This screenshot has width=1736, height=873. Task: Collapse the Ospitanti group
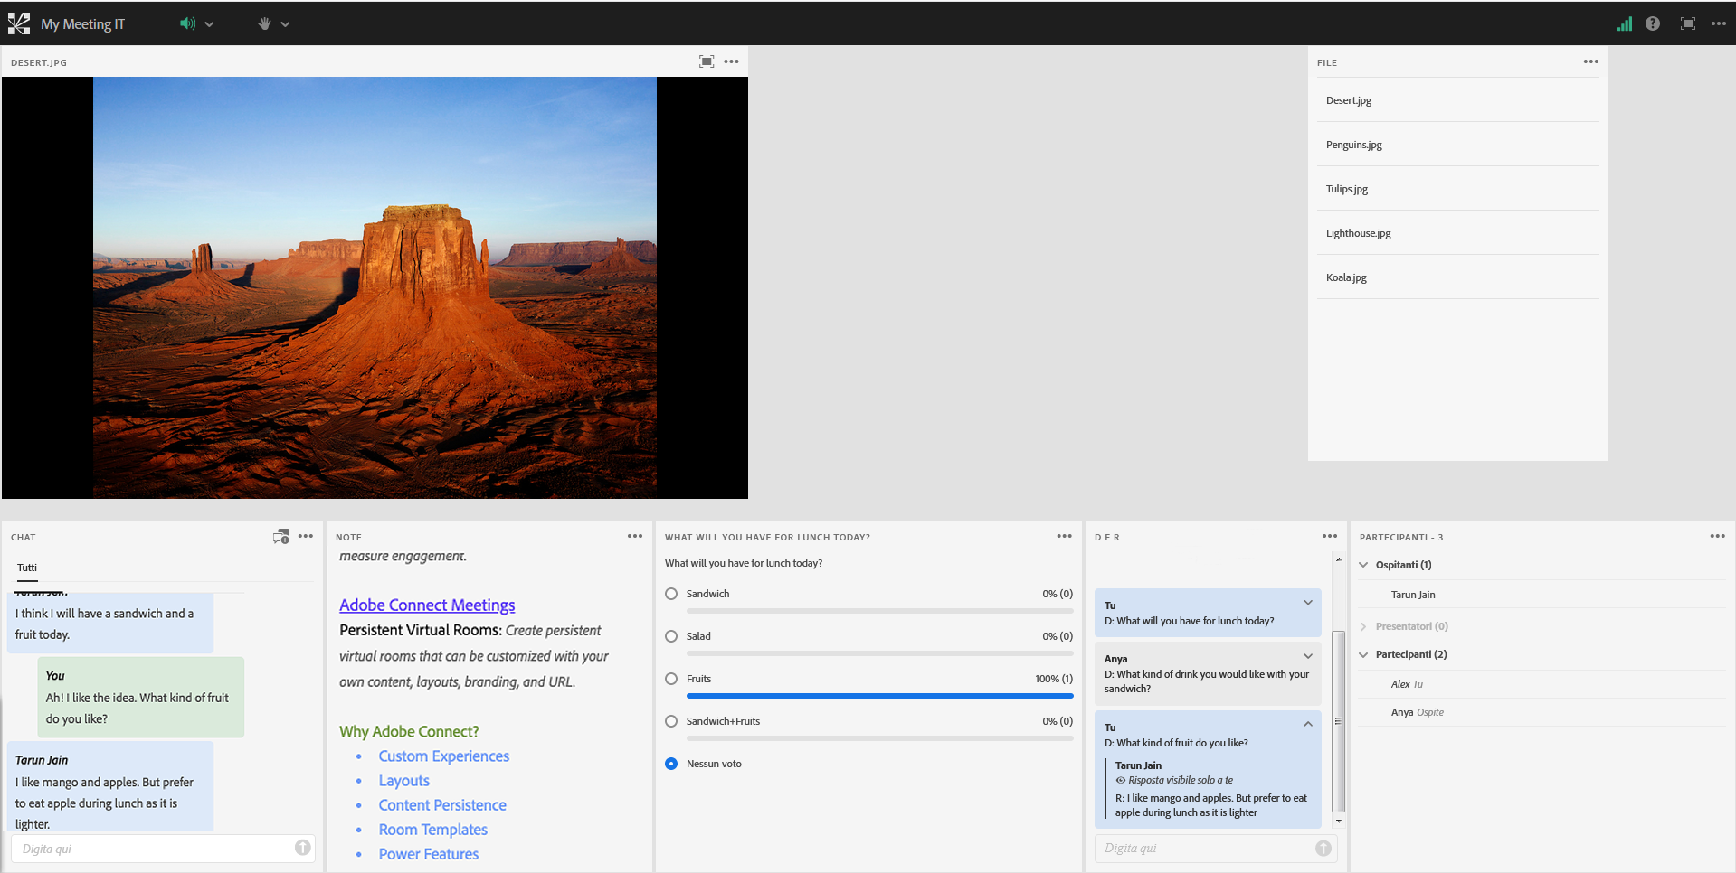point(1363,565)
